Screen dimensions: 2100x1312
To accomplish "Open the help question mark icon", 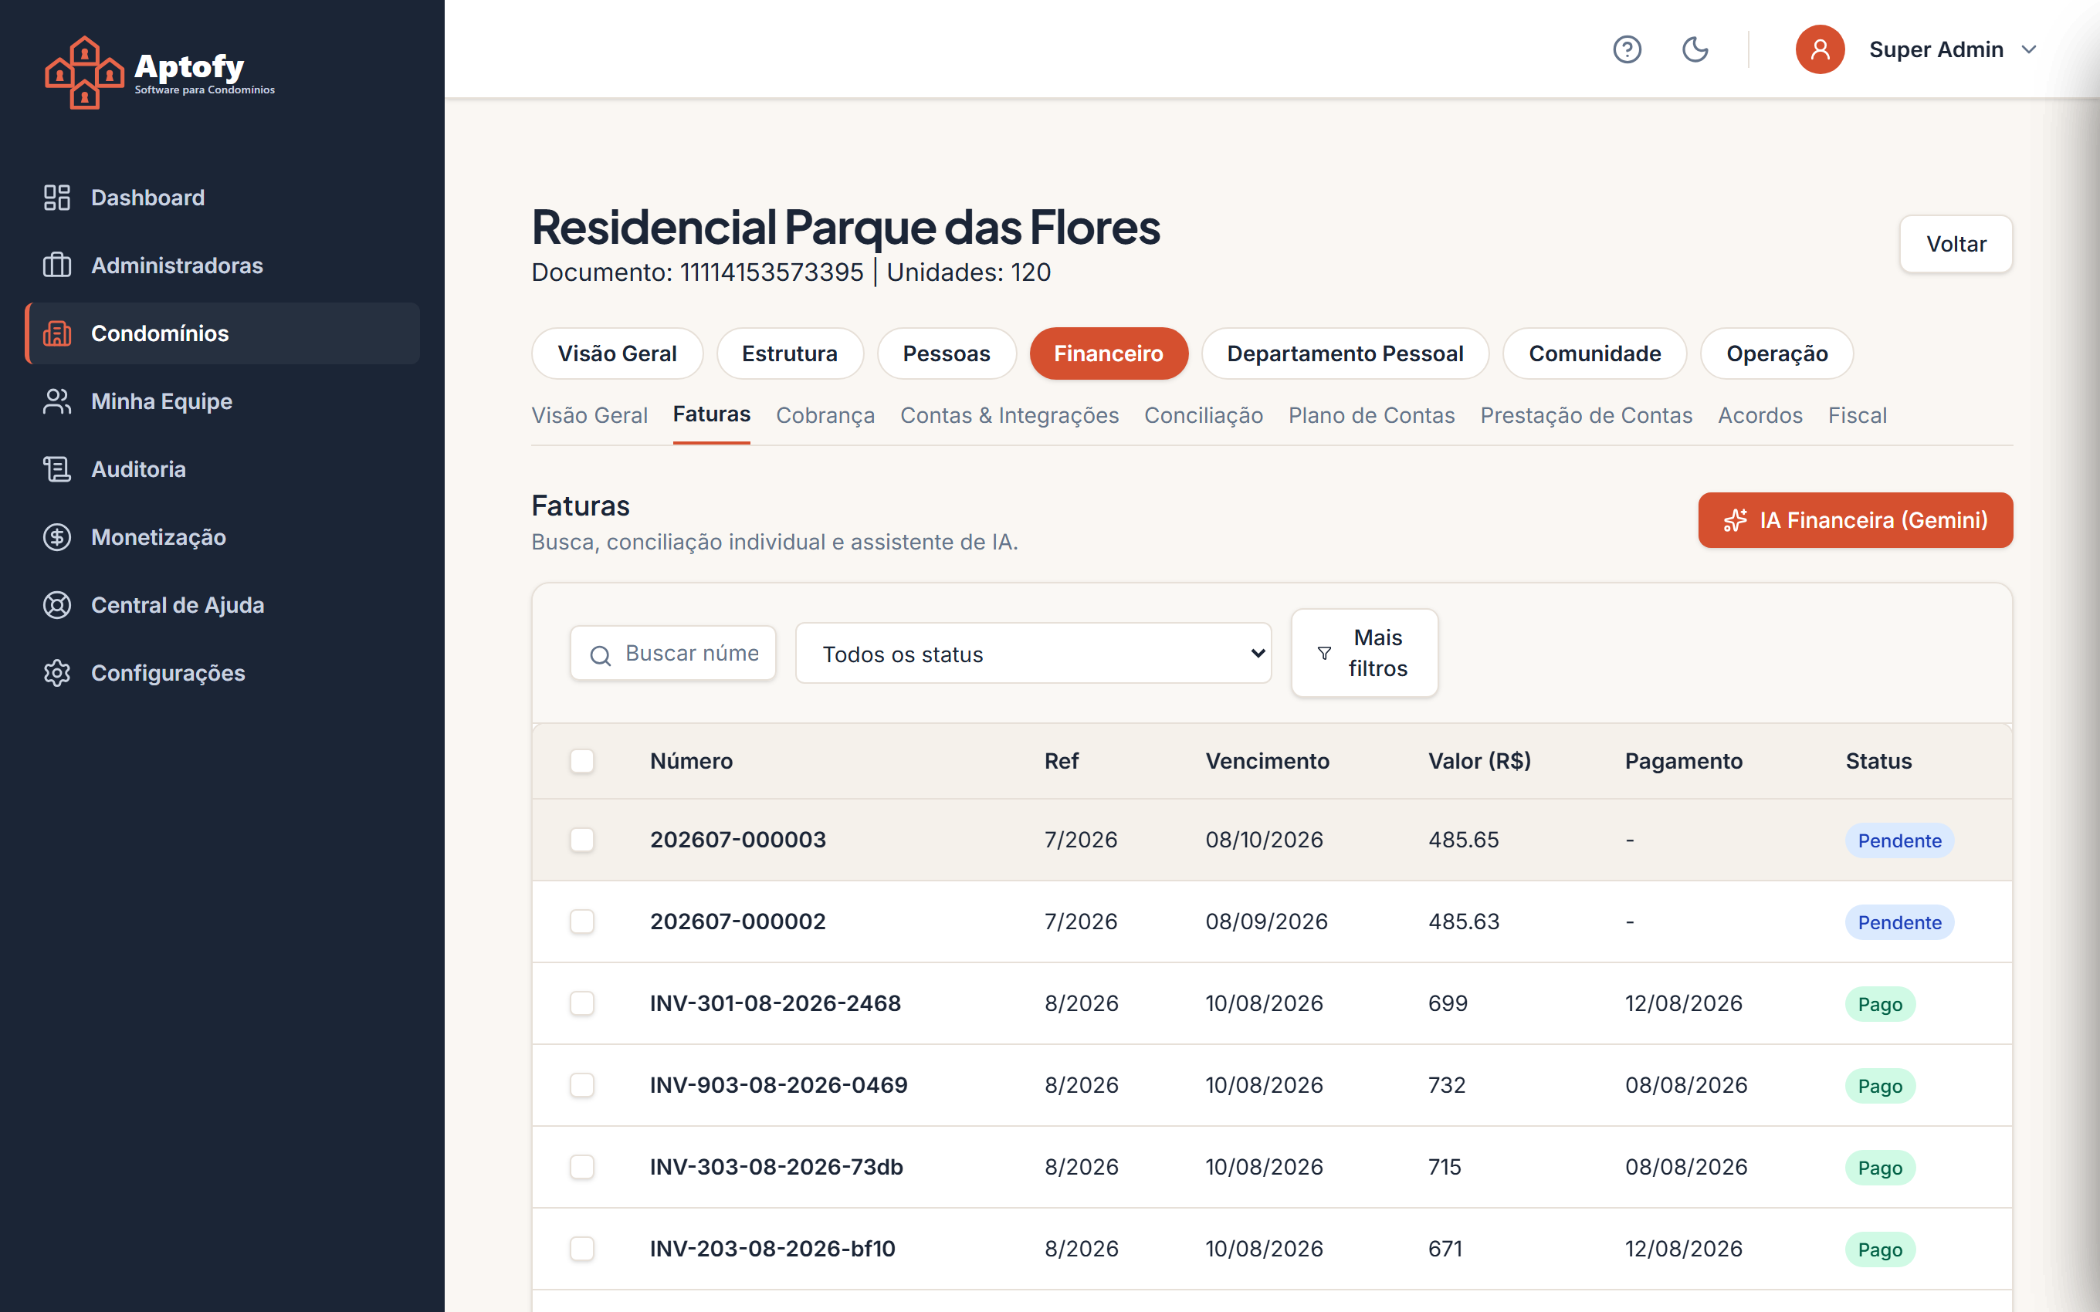I will pyautogui.click(x=1627, y=49).
